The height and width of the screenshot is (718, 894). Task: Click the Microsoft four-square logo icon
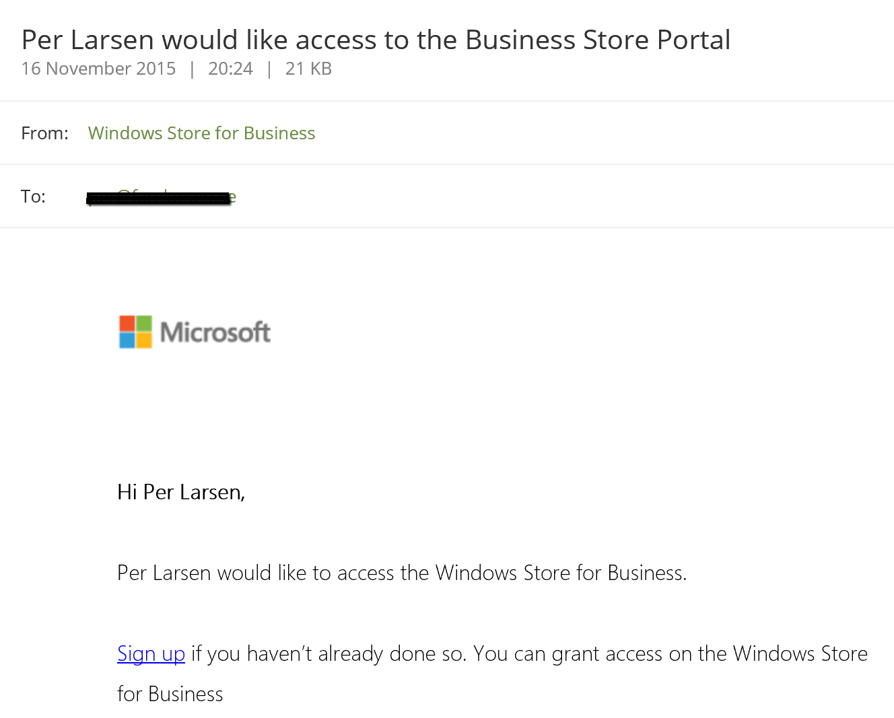click(135, 332)
